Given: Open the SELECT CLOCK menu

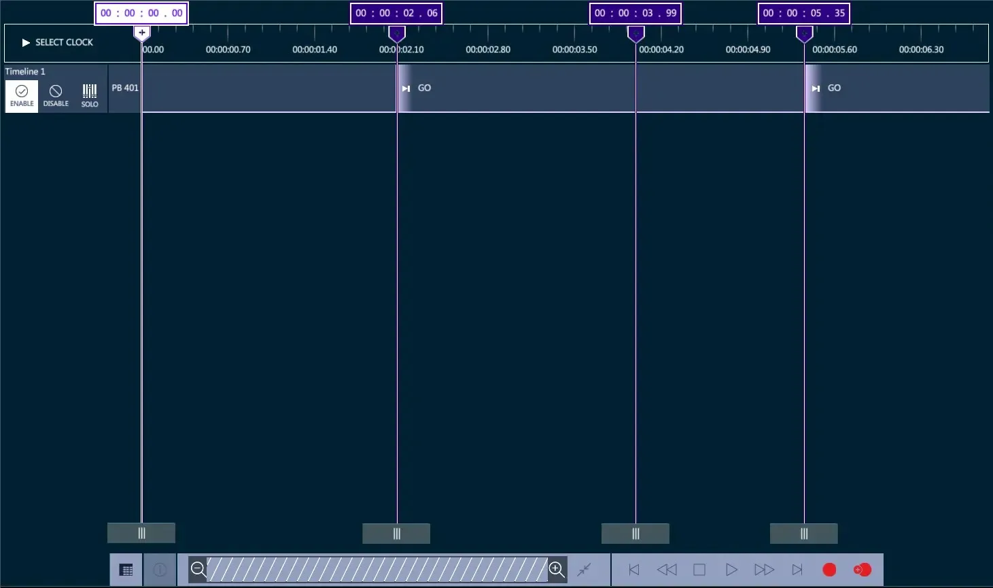Looking at the screenshot, I should tap(58, 42).
